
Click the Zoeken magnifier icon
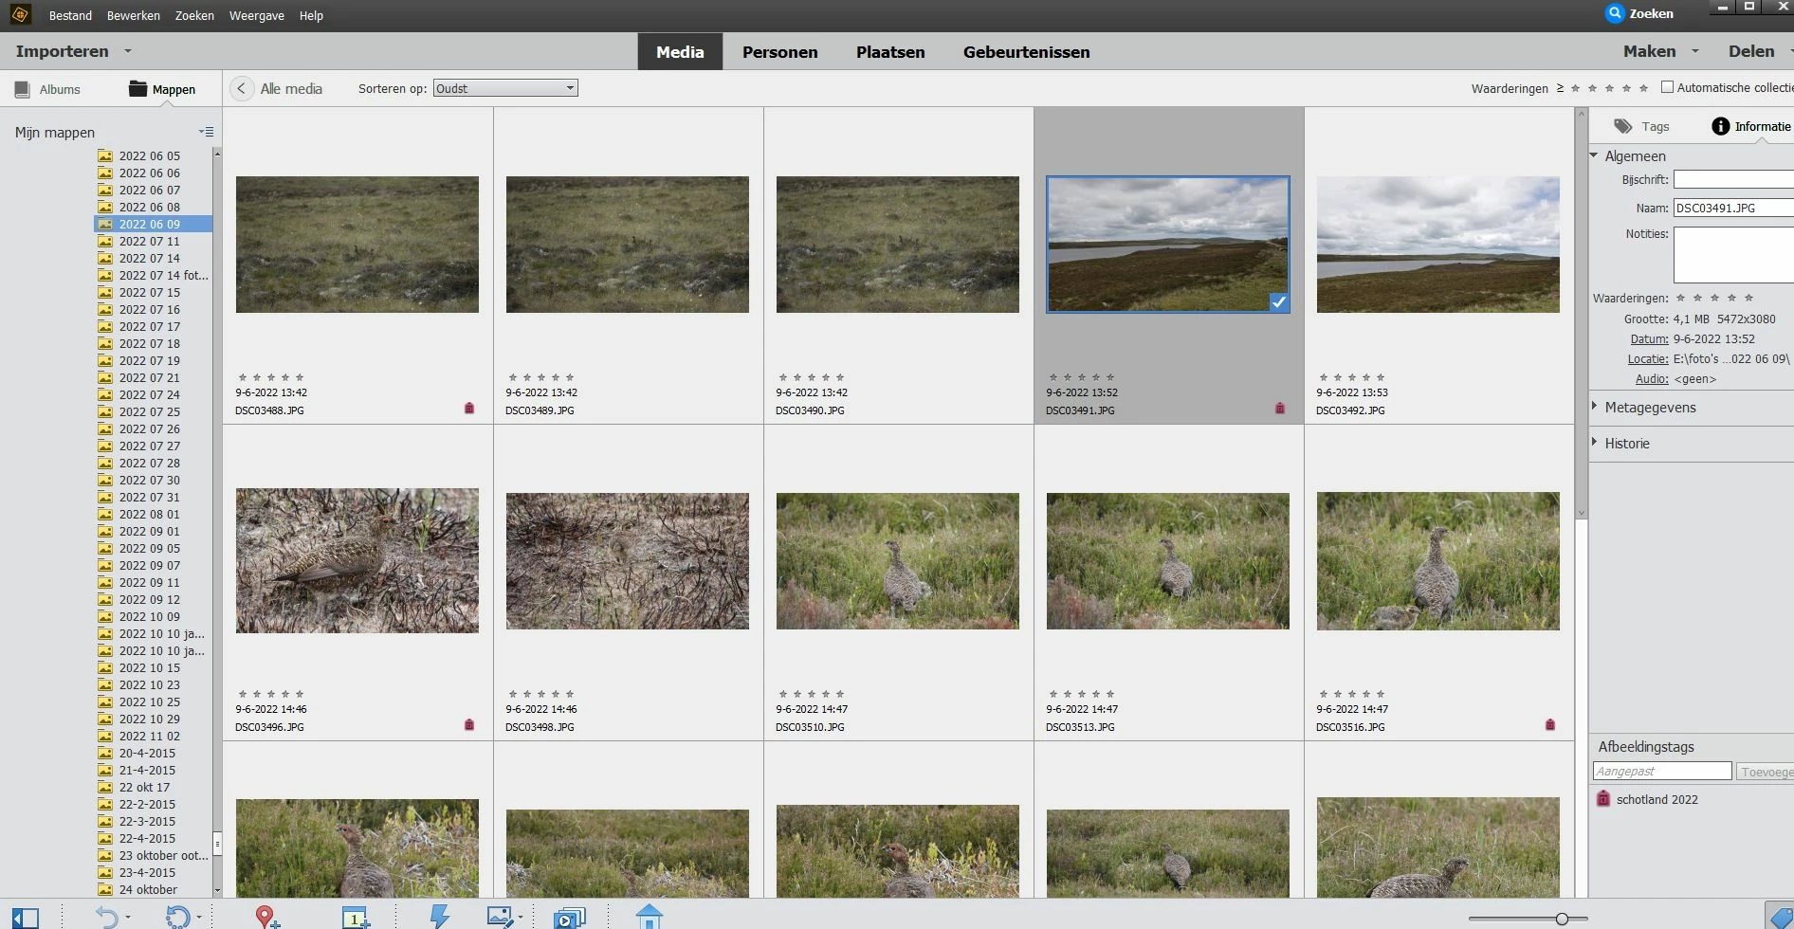1615,13
